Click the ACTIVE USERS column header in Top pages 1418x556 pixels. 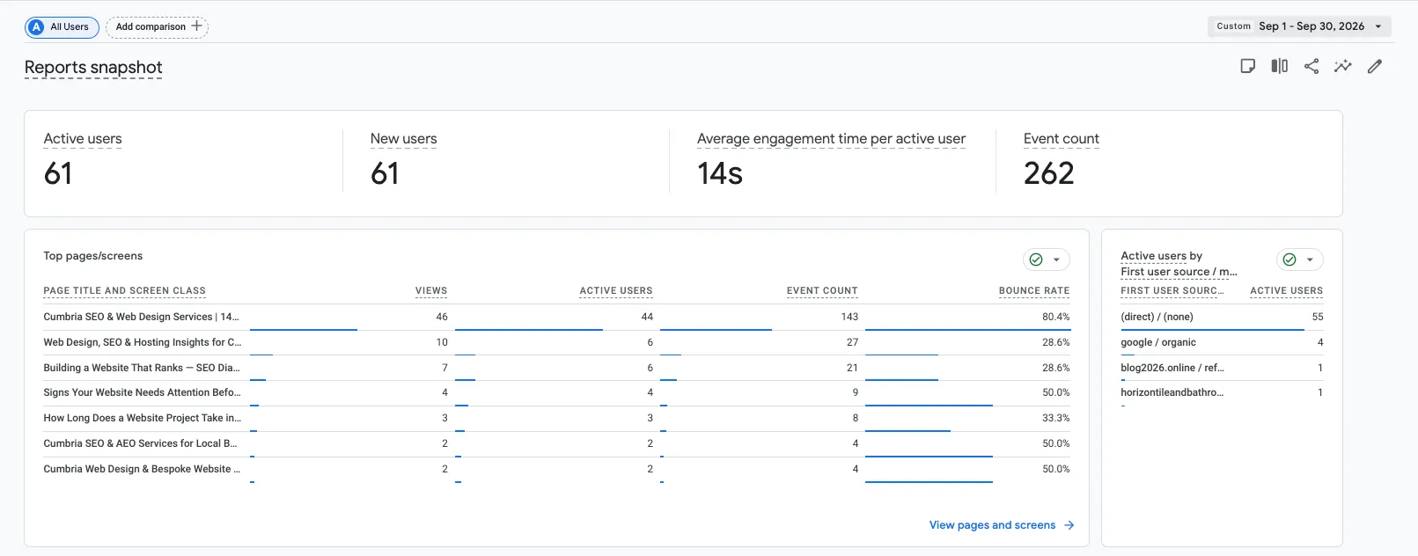pyautogui.click(x=616, y=291)
